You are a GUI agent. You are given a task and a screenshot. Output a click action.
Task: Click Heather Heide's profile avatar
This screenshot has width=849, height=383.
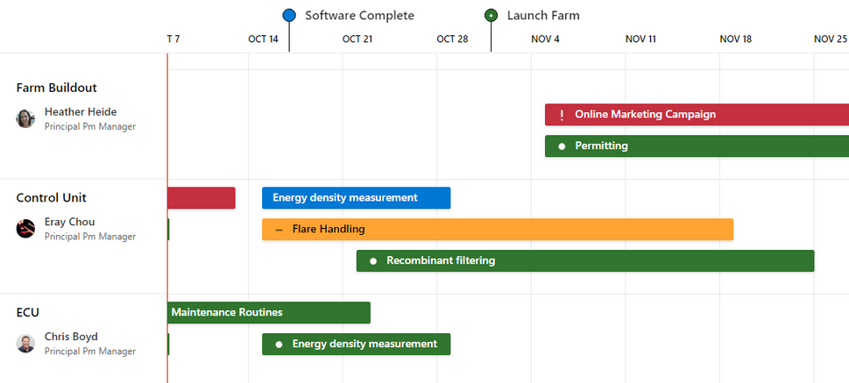click(25, 118)
